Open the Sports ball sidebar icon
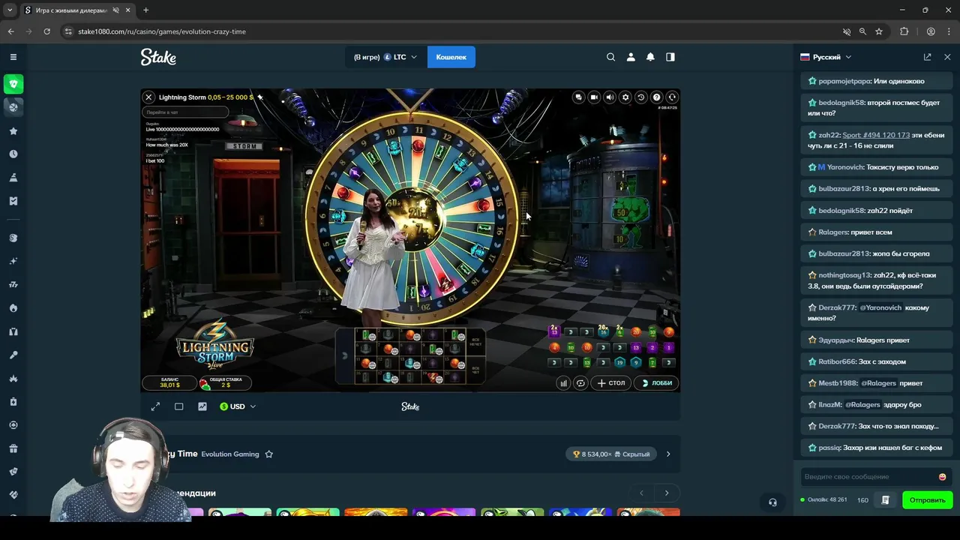The width and height of the screenshot is (960, 540). point(13,107)
